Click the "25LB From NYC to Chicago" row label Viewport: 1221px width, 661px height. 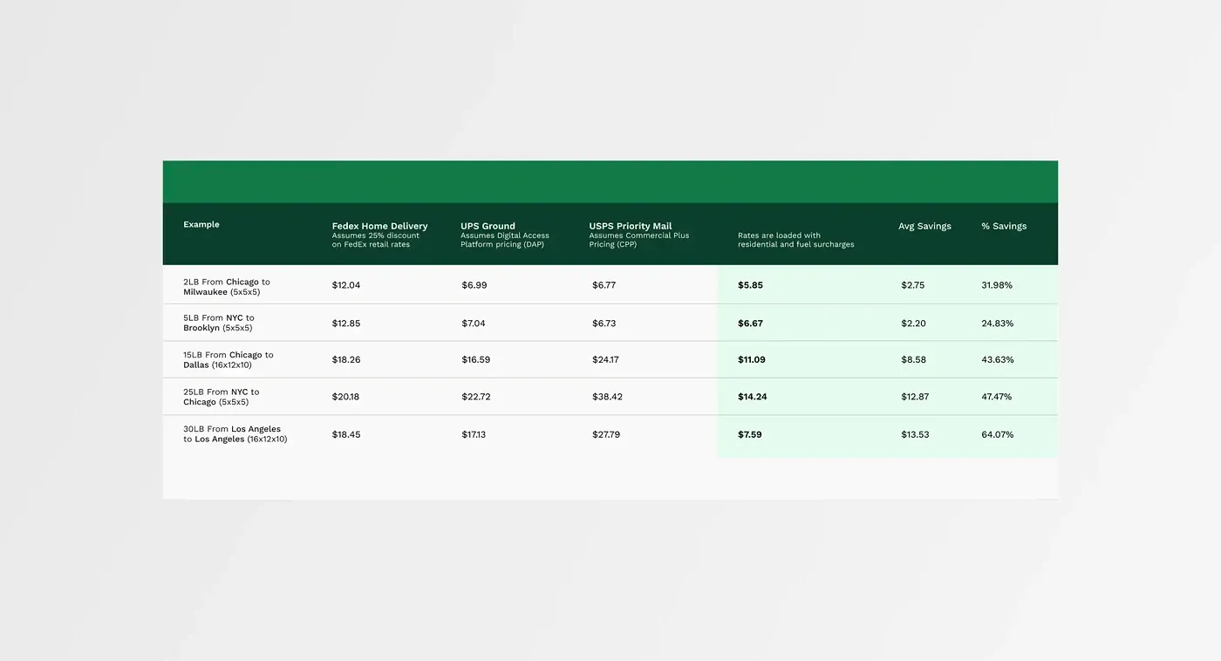[222, 397]
